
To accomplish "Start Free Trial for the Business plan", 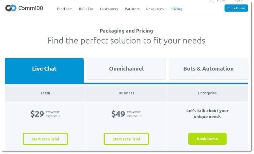I will coord(126,139).
